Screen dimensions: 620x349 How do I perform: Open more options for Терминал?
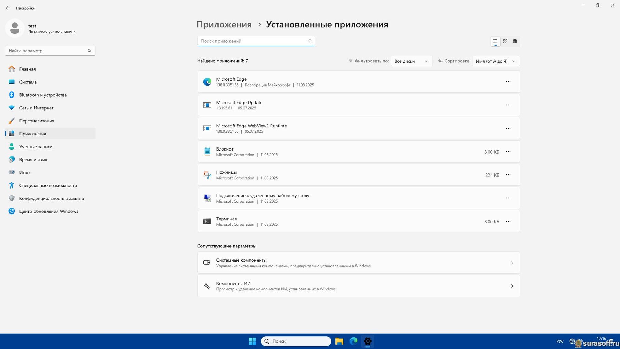[508, 221]
